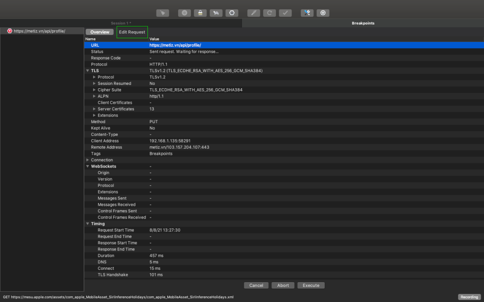484x302 pixels.
Task: Collapse the Timing section
Action: click(87, 224)
